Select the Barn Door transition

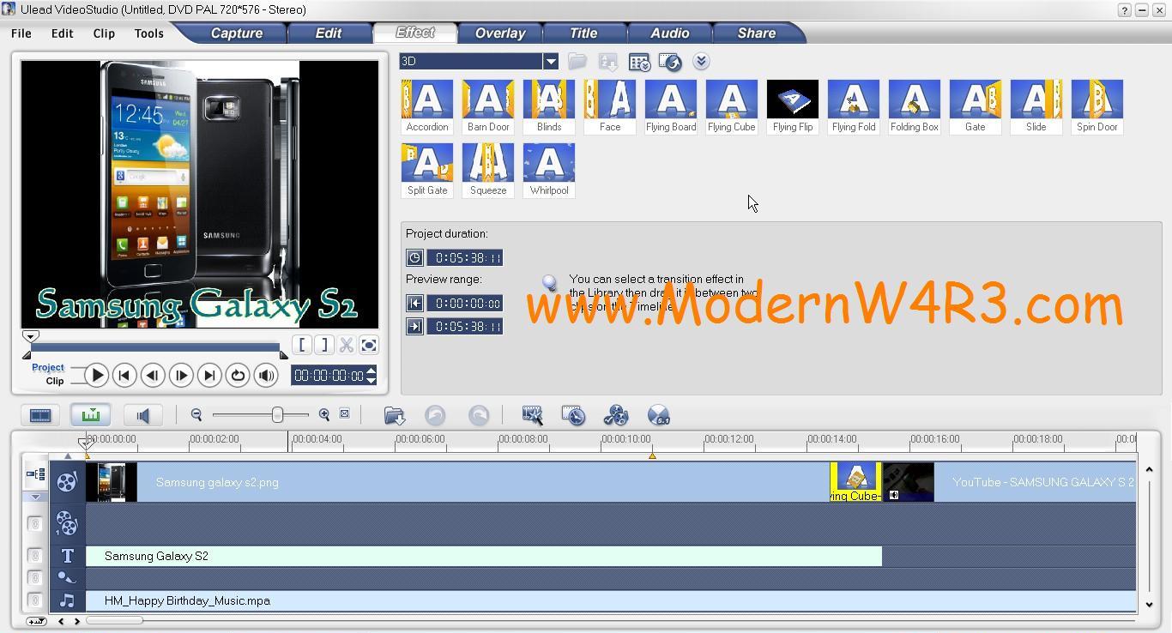488,106
